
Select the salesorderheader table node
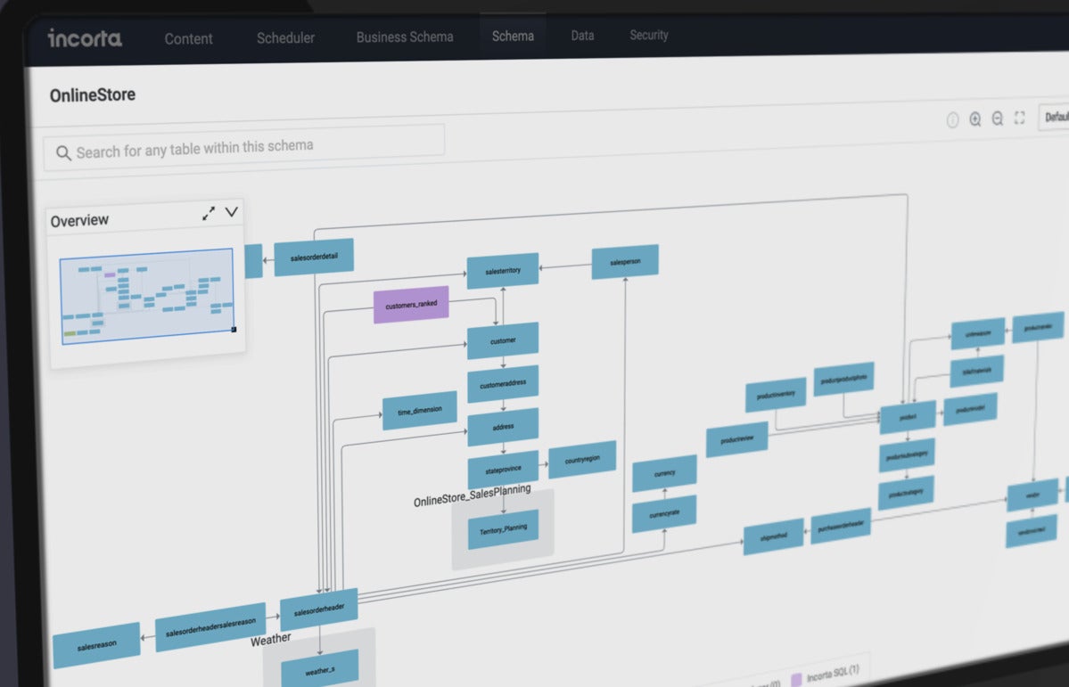[319, 609]
